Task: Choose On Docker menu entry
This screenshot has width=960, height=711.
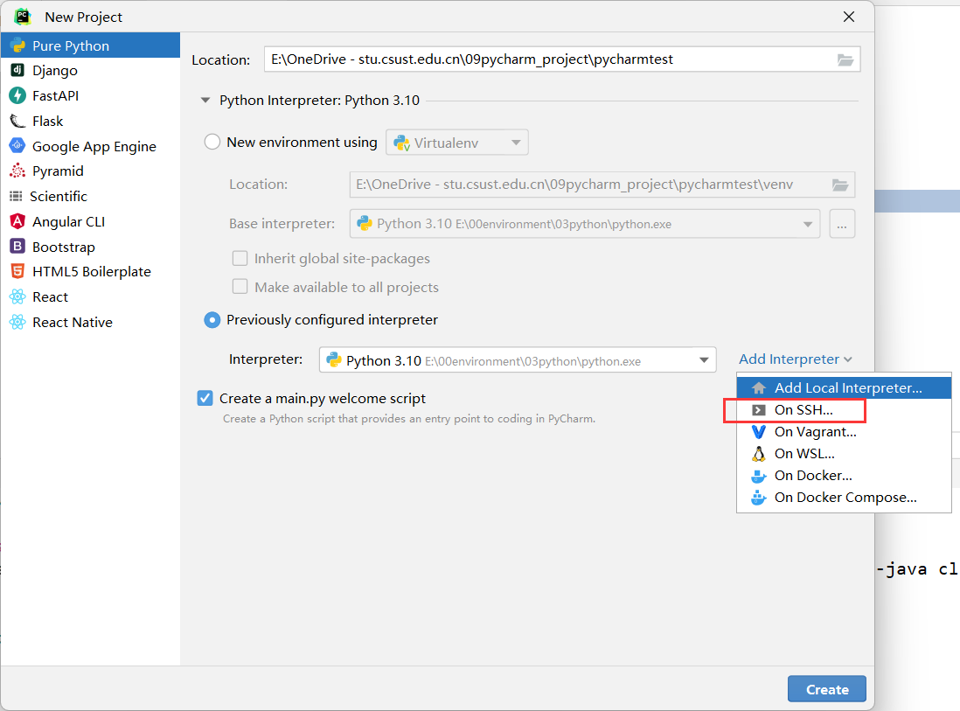Action: (x=845, y=476)
